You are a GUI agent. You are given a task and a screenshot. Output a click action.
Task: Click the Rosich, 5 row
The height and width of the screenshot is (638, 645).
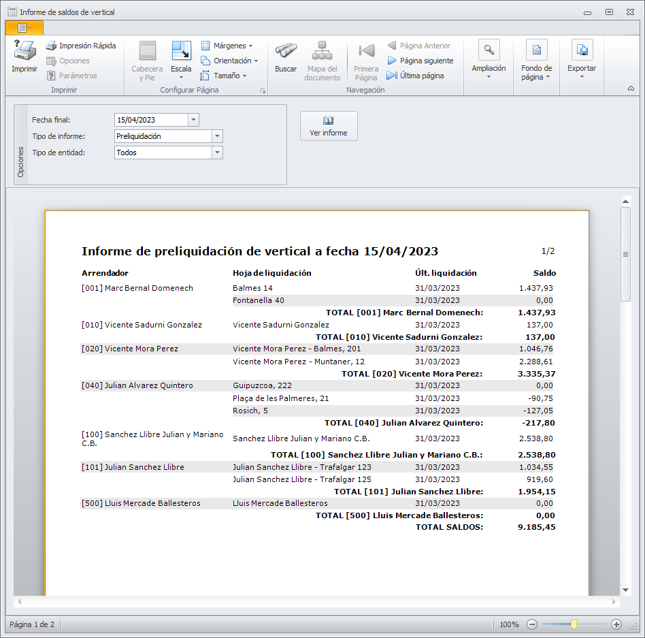(393, 411)
